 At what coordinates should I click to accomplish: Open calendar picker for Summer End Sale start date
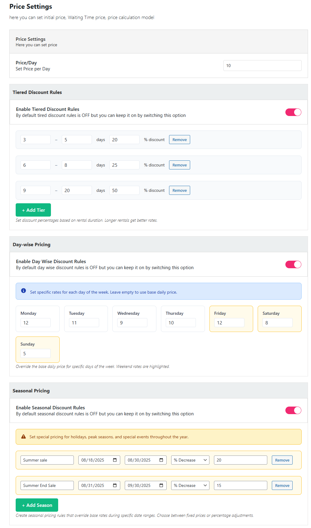[x=115, y=485]
